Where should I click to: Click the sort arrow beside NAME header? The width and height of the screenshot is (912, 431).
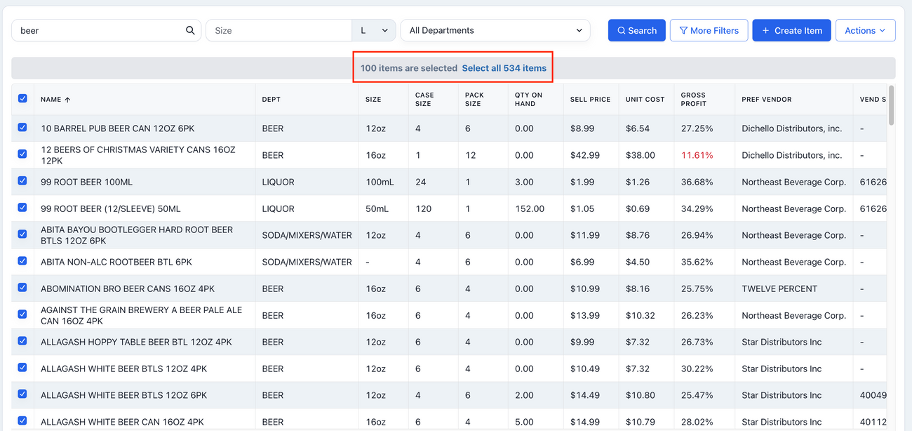point(68,100)
